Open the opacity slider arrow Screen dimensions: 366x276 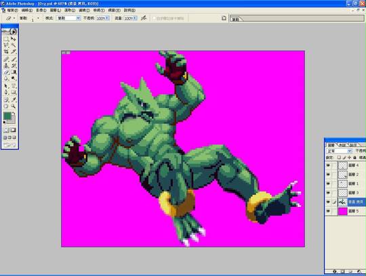click(x=107, y=18)
